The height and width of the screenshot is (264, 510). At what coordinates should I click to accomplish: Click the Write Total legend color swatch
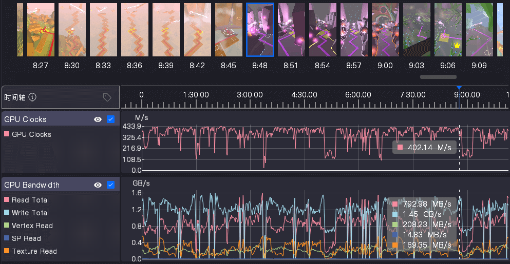click(7, 213)
